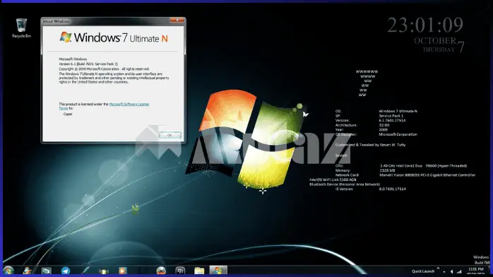Image resolution: width=493 pixels, height=277 pixels.
Task: Click the "Marvell Yukon" network card text
Action: click(x=427, y=175)
